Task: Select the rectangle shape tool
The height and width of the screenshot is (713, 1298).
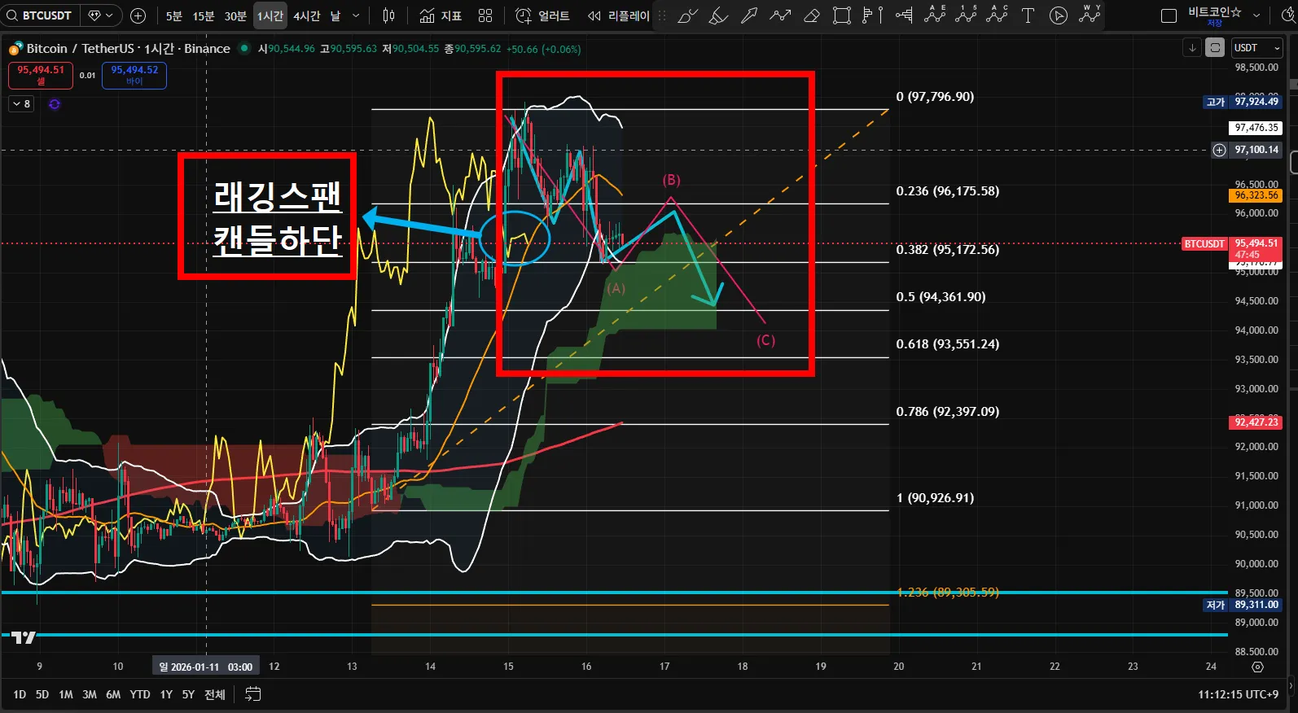Action: [842, 15]
